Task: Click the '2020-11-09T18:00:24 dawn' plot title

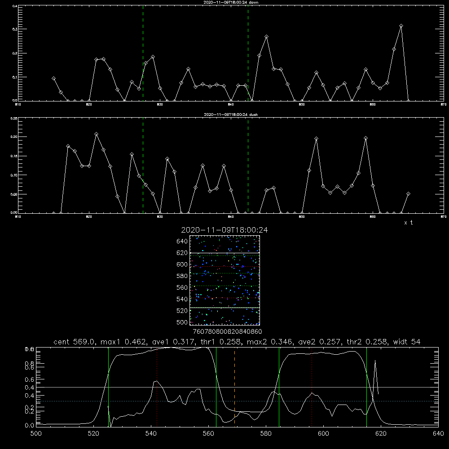Action: pos(231,2)
